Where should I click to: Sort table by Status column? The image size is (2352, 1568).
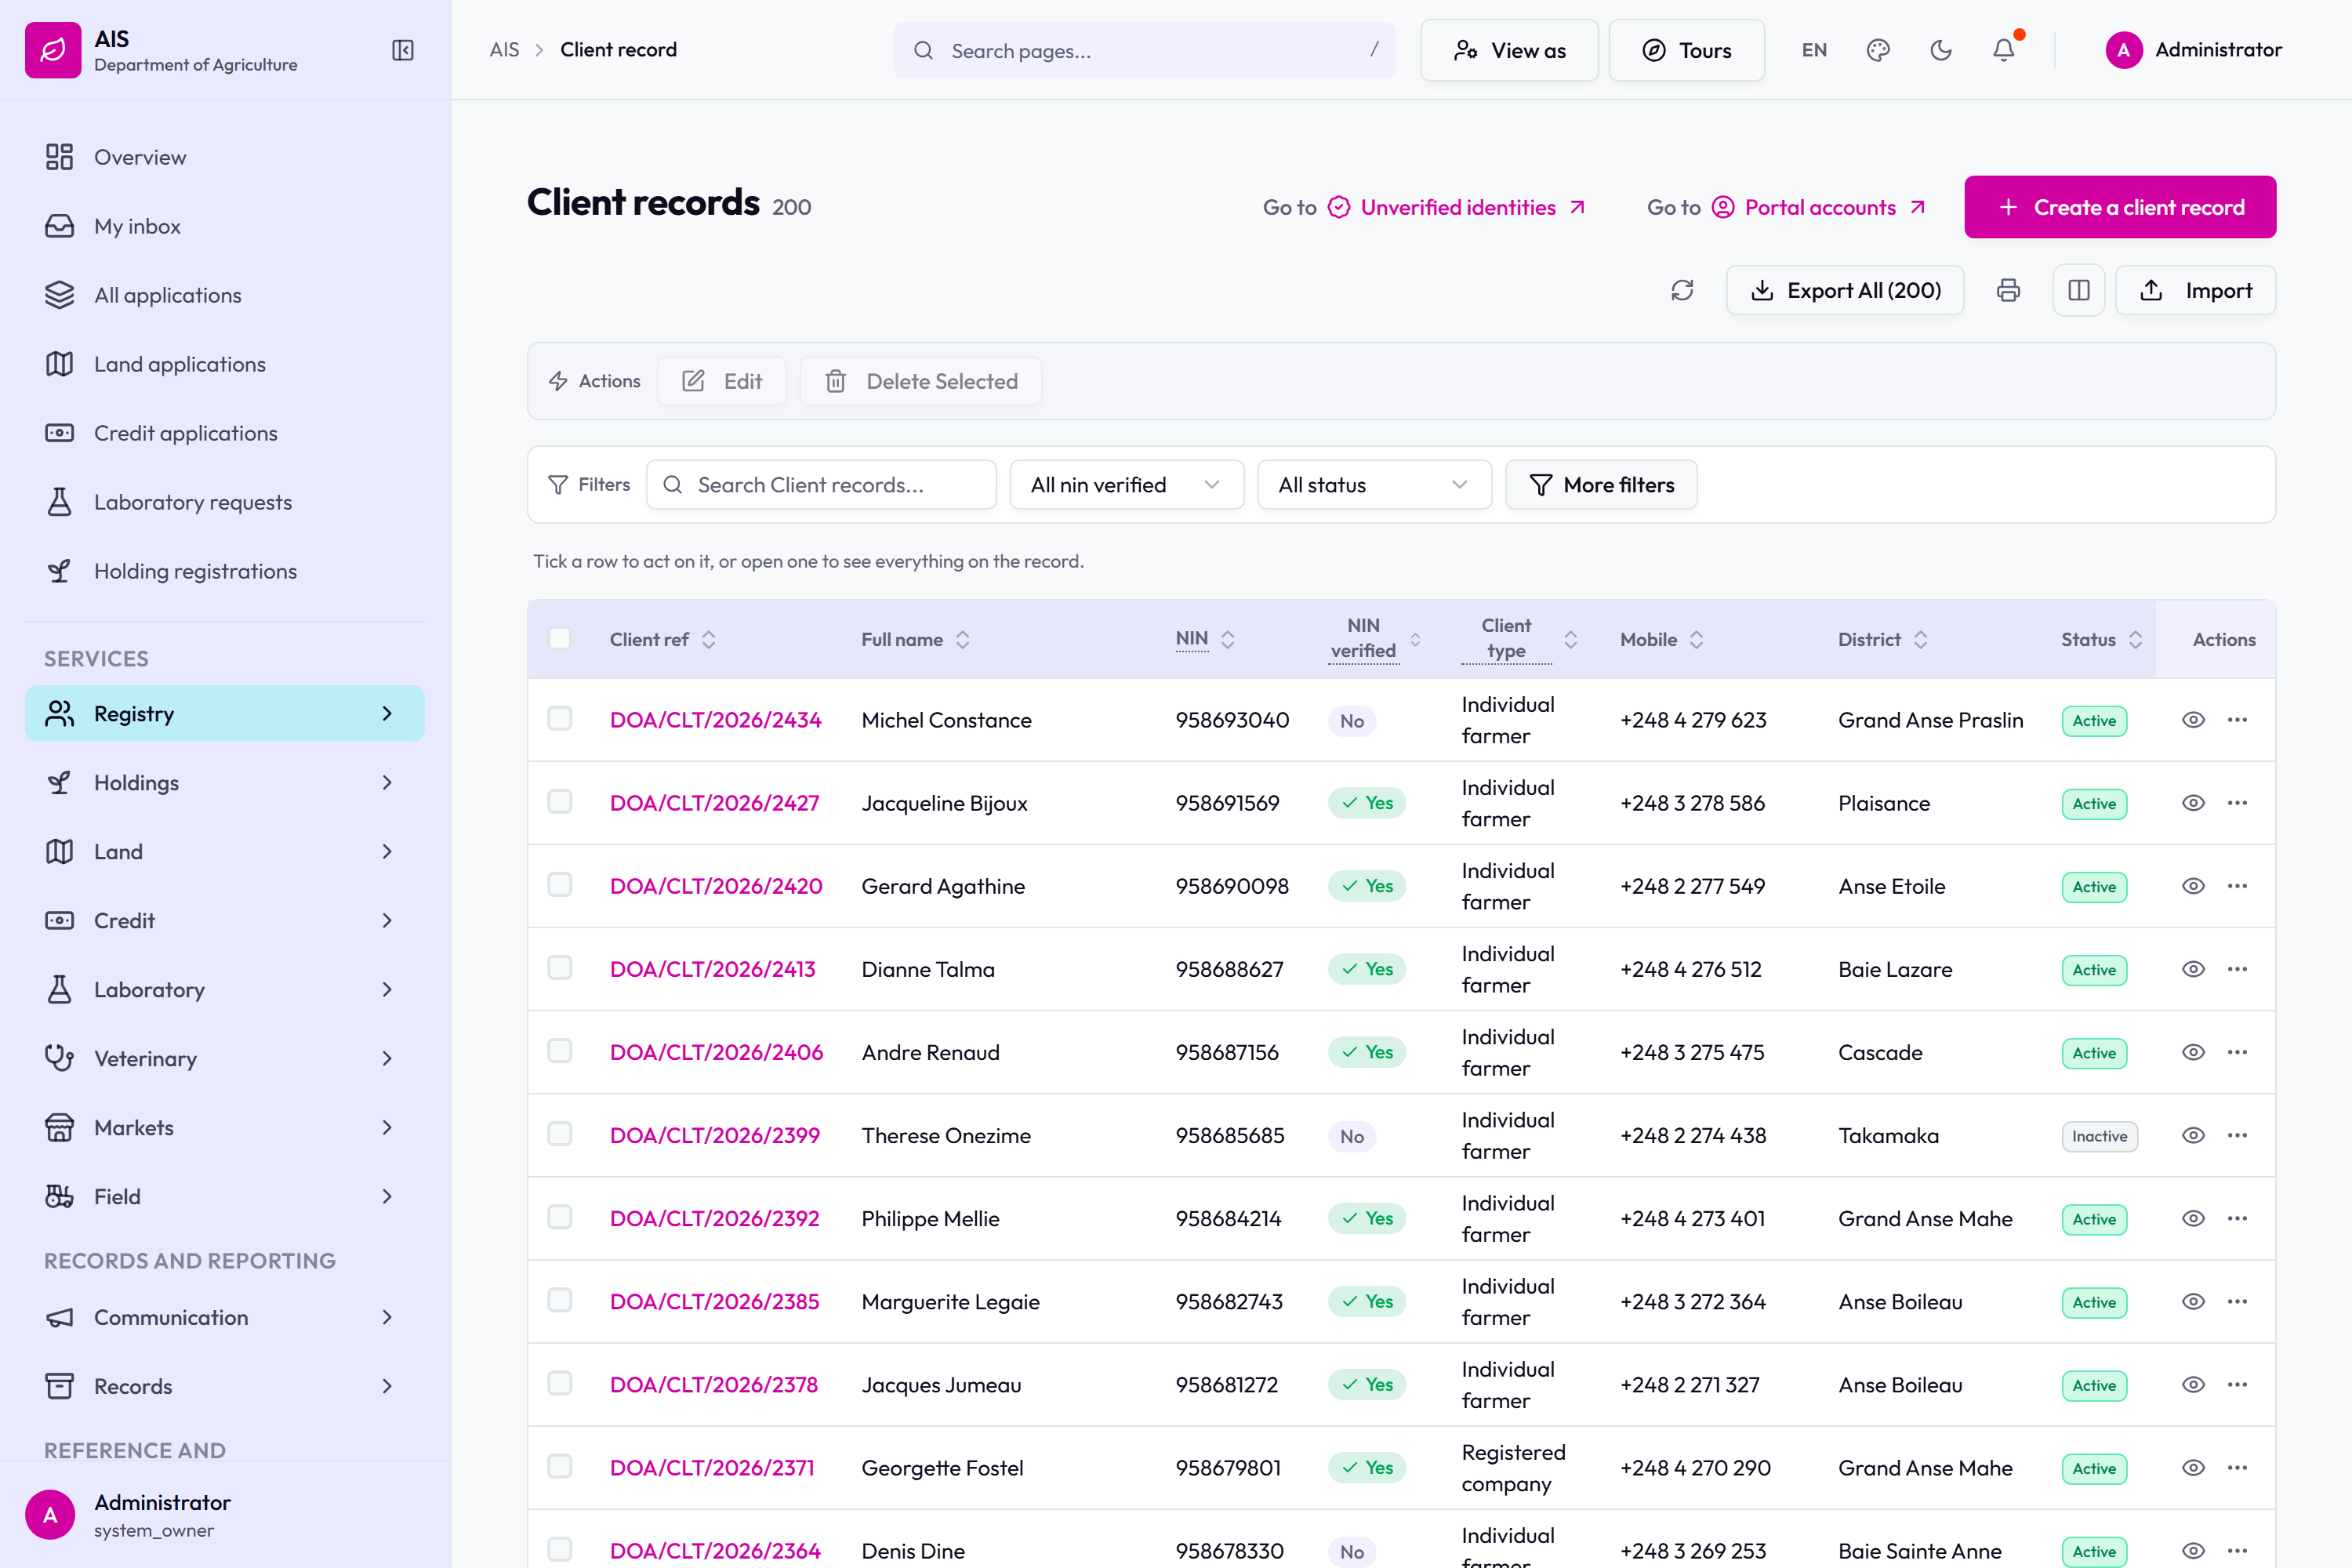(x=2101, y=639)
